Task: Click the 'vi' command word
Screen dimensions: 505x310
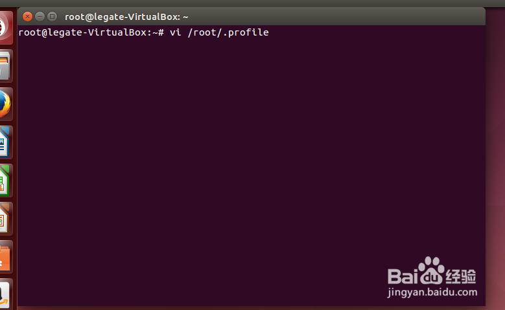Action: (x=174, y=32)
